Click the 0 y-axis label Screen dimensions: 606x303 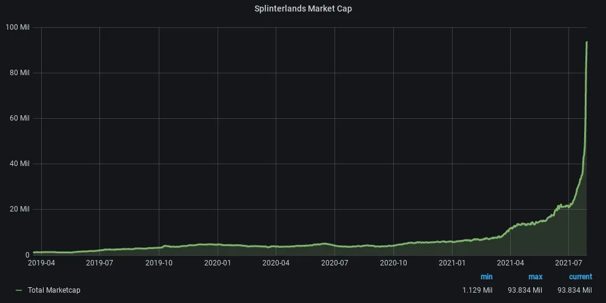(x=27, y=255)
